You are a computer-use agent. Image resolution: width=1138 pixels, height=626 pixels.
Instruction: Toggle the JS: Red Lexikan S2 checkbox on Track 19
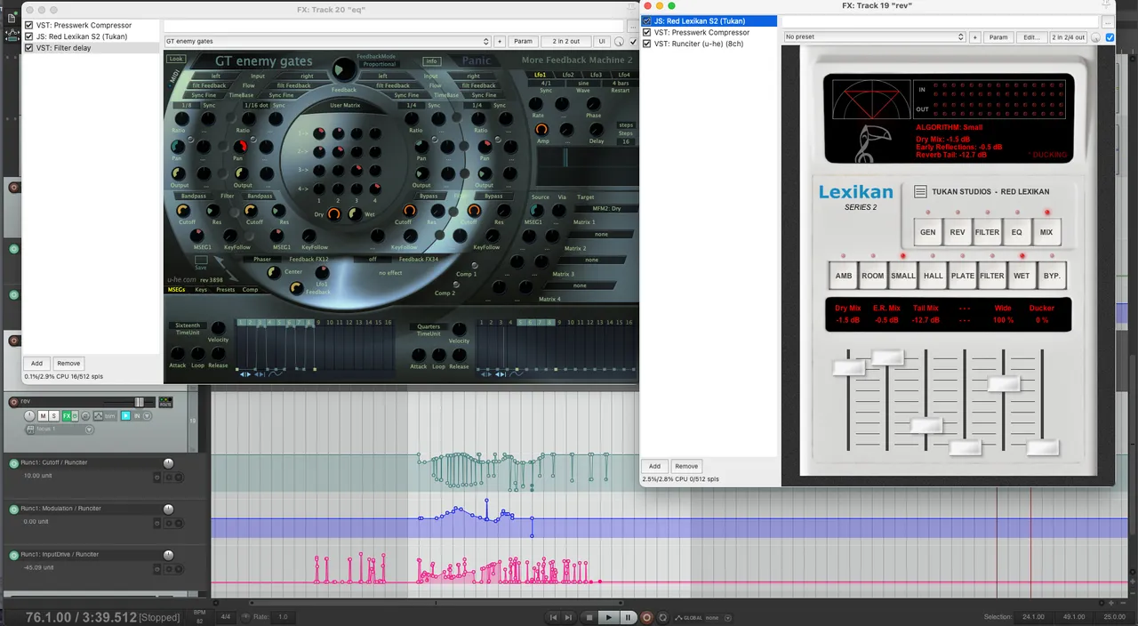[x=646, y=20]
